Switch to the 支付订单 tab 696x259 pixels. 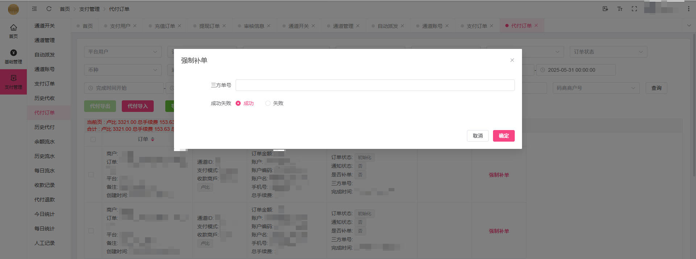click(477, 26)
